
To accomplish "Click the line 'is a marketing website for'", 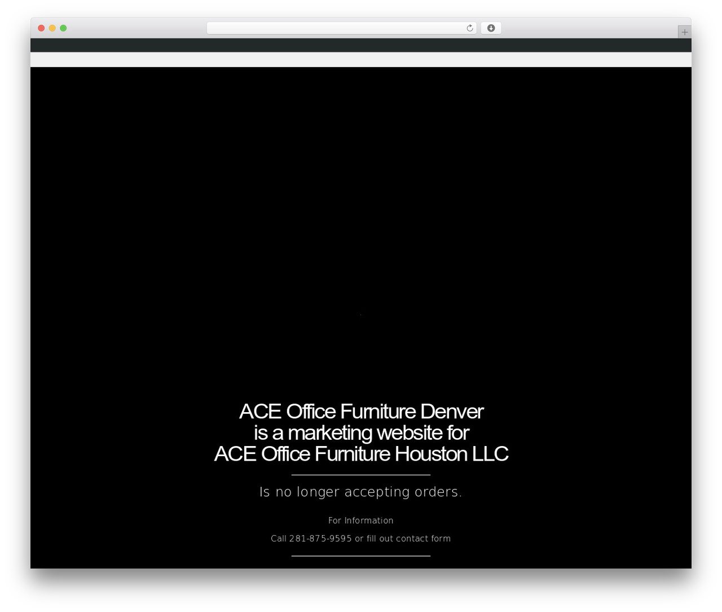I will tap(361, 432).
